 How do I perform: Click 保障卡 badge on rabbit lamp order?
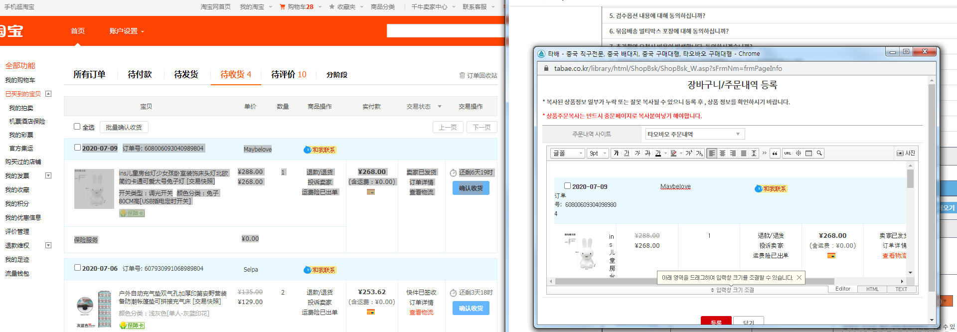tap(132, 213)
